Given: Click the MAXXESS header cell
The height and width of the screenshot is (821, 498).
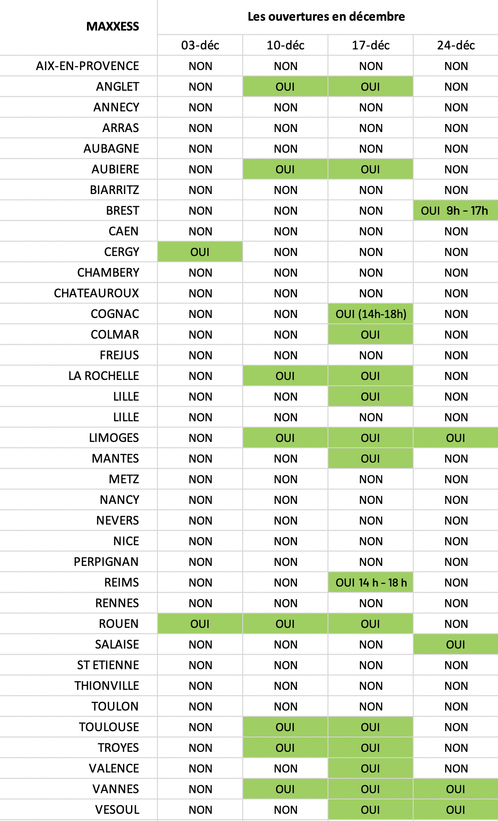Looking at the screenshot, I should [x=113, y=26].
